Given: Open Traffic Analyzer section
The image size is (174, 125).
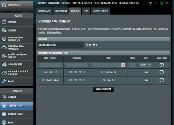Looking at the screenshot, I should (x=17, y=56).
